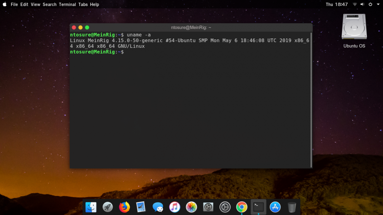Open the Edit menu
Screen dimensions: 383x215
point(24,4)
